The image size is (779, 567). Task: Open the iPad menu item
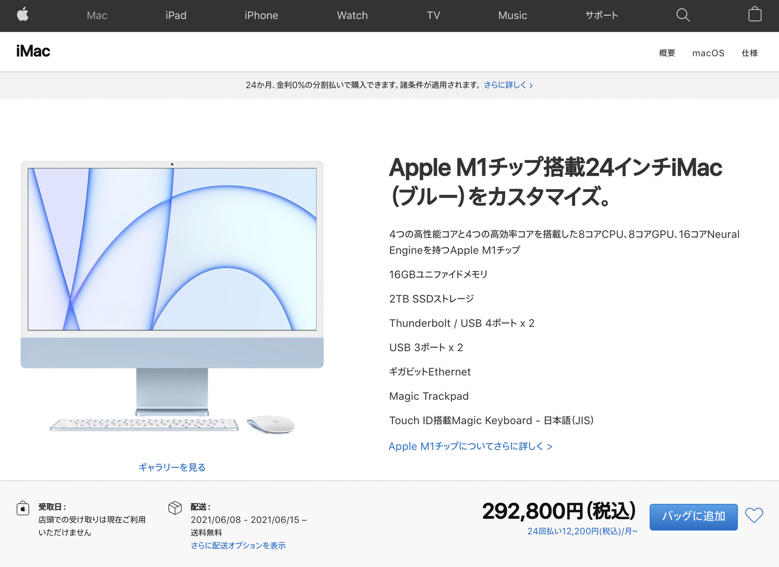pos(176,16)
